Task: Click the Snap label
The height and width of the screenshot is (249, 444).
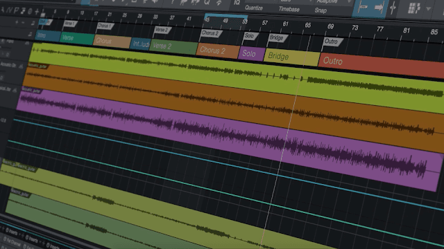Action: point(321,10)
